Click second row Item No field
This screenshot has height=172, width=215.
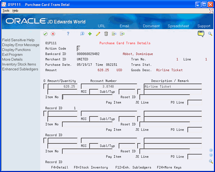pyautogui.click(x=87, y=124)
